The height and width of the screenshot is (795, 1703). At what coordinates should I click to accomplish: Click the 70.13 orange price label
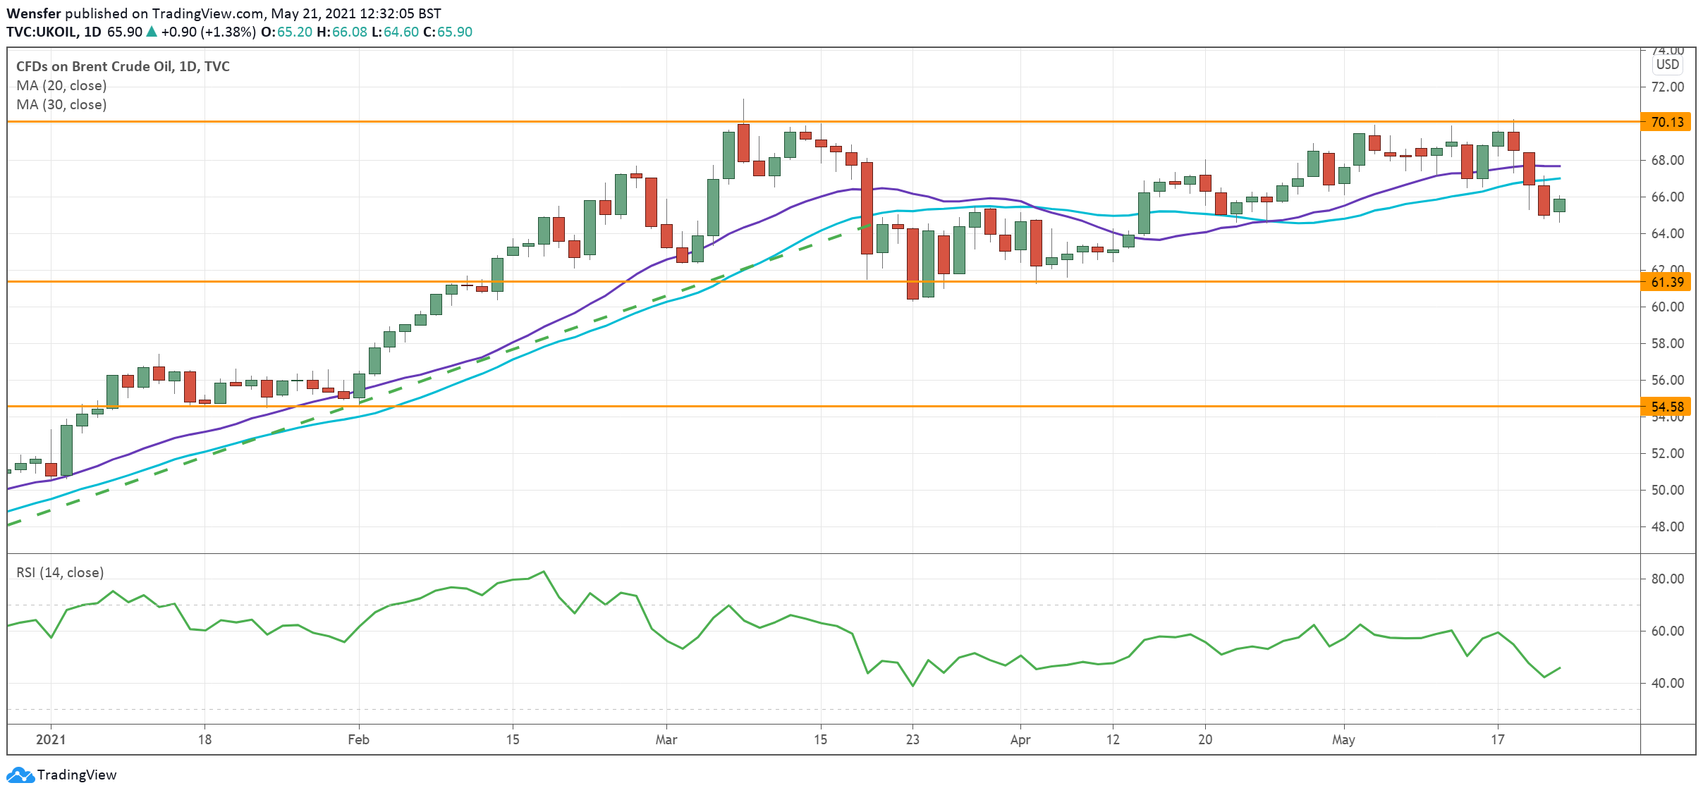(x=1667, y=122)
